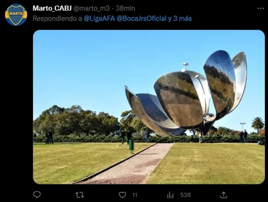The height and width of the screenshot is (202, 268).
Task: Open the @LigaAFA mention
Action: click(99, 18)
